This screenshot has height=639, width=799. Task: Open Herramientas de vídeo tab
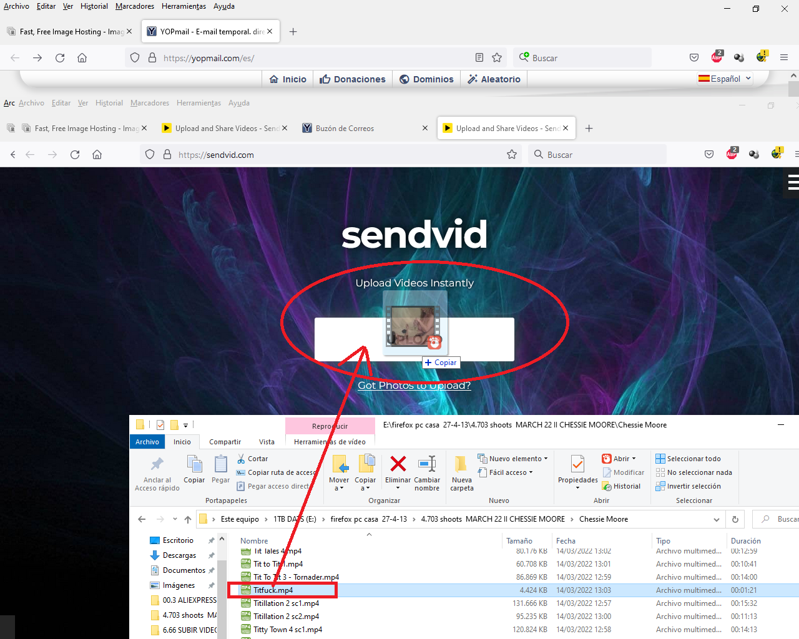click(330, 442)
